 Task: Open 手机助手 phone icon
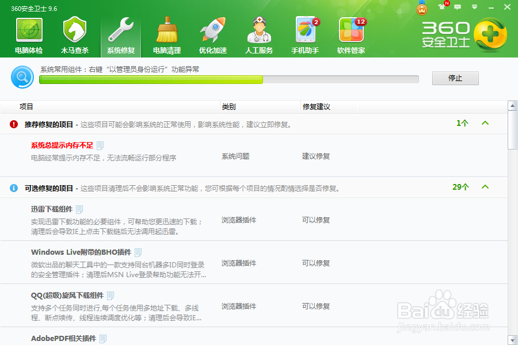click(x=305, y=35)
